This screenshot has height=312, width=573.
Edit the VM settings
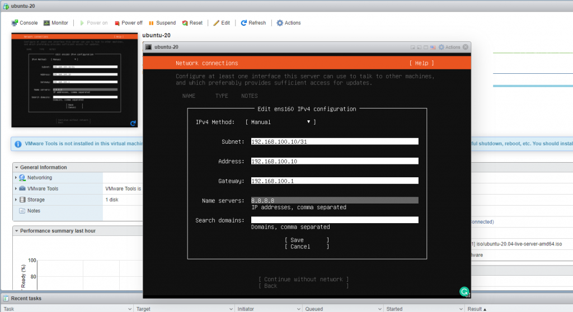pyautogui.click(x=222, y=23)
